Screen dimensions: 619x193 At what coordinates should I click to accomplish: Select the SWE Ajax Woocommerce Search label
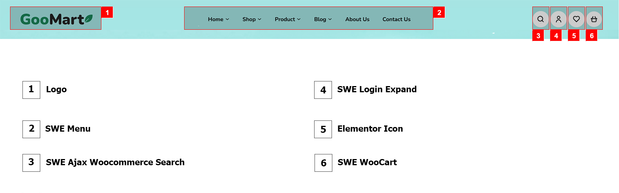coord(115,163)
